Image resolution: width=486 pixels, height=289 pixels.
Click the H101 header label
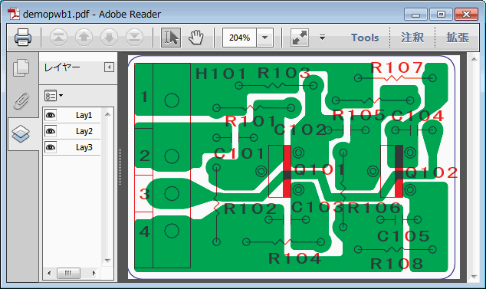(221, 74)
